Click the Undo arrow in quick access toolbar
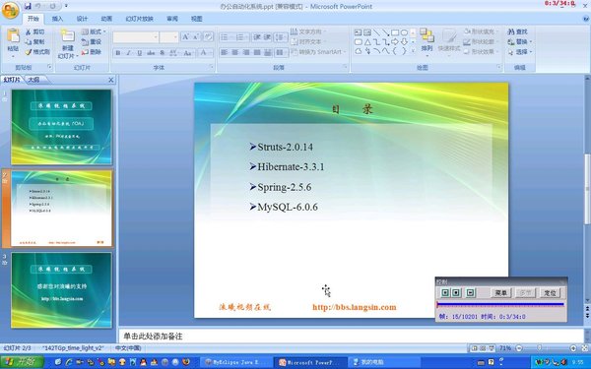 tap(37, 6)
